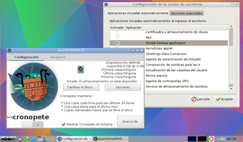243x142 pixels.
Task: Toggle the Cronopete backup on/off switch
Action: click(33, 125)
